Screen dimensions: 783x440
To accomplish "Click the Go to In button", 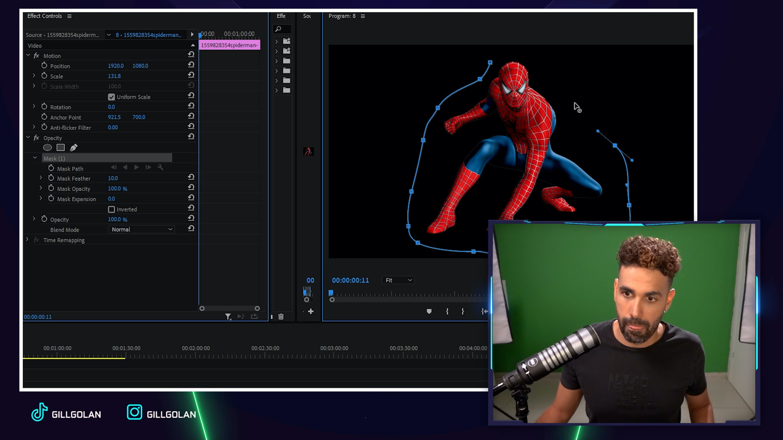I will (x=484, y=311).
